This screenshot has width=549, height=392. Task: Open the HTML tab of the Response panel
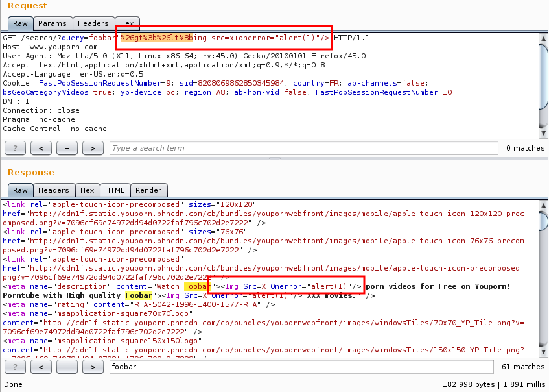[x=115, y=190]
